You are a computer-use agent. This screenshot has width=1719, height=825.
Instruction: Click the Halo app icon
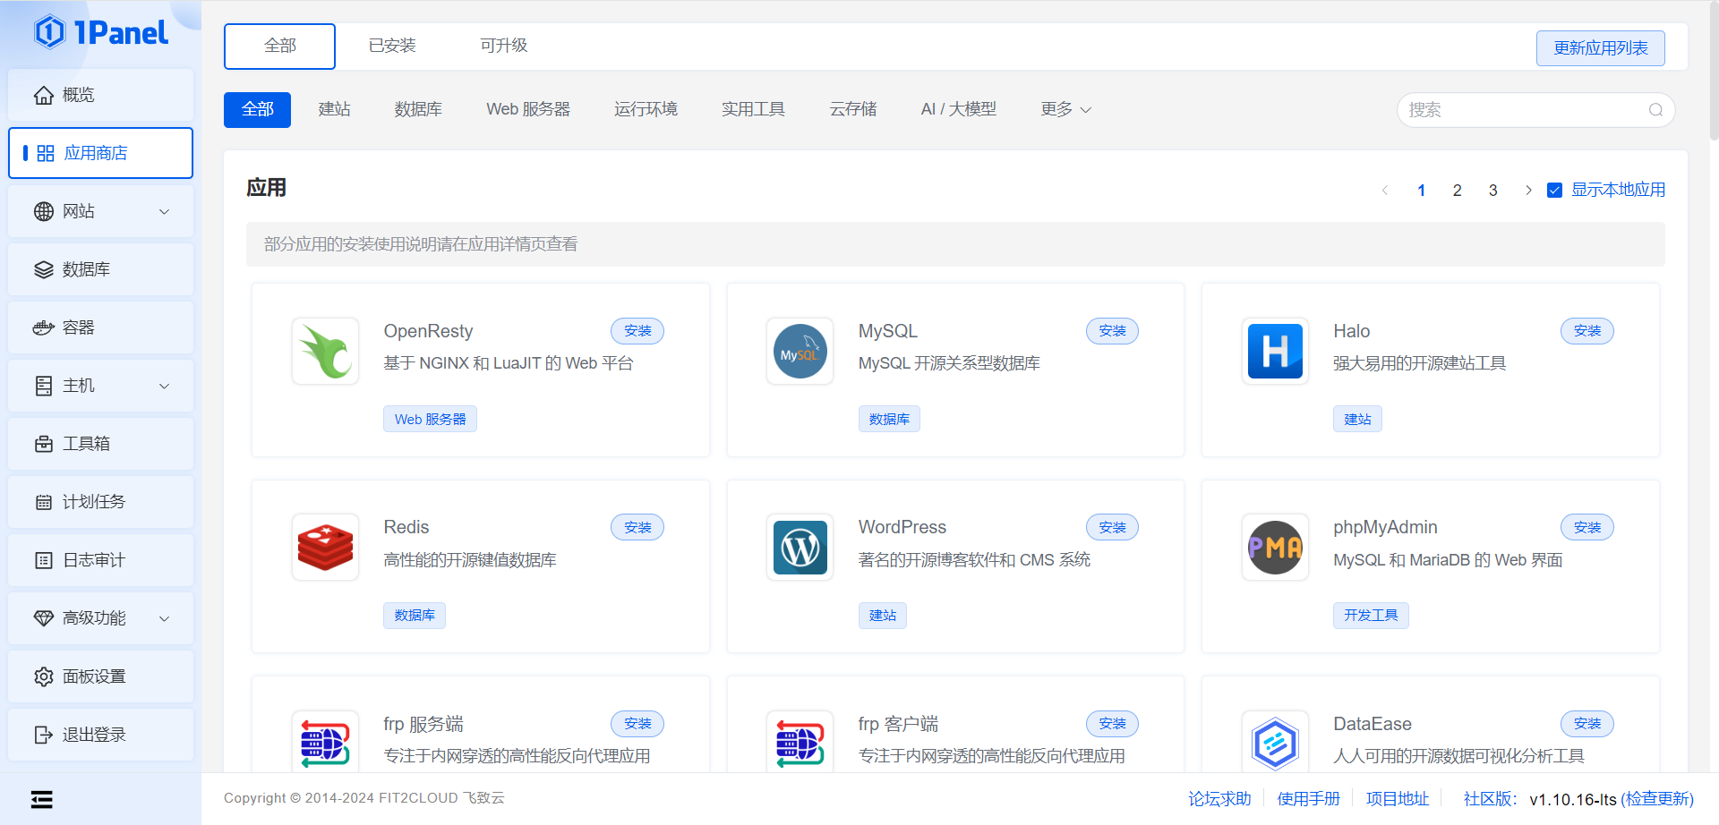[x=1275, y=352]
